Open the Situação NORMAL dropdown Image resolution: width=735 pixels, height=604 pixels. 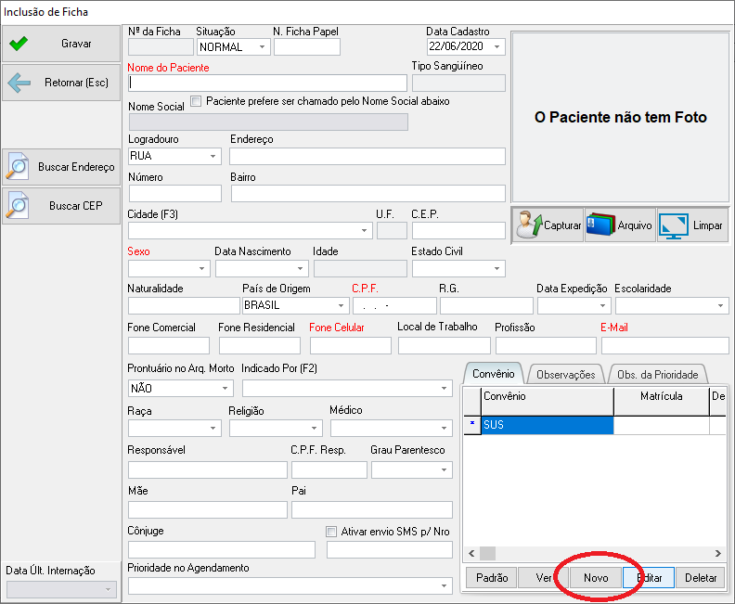point(262,47)
